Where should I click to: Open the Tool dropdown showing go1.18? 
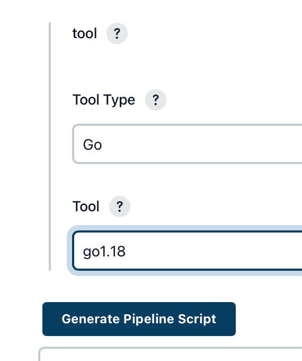(x=188, y=251)
